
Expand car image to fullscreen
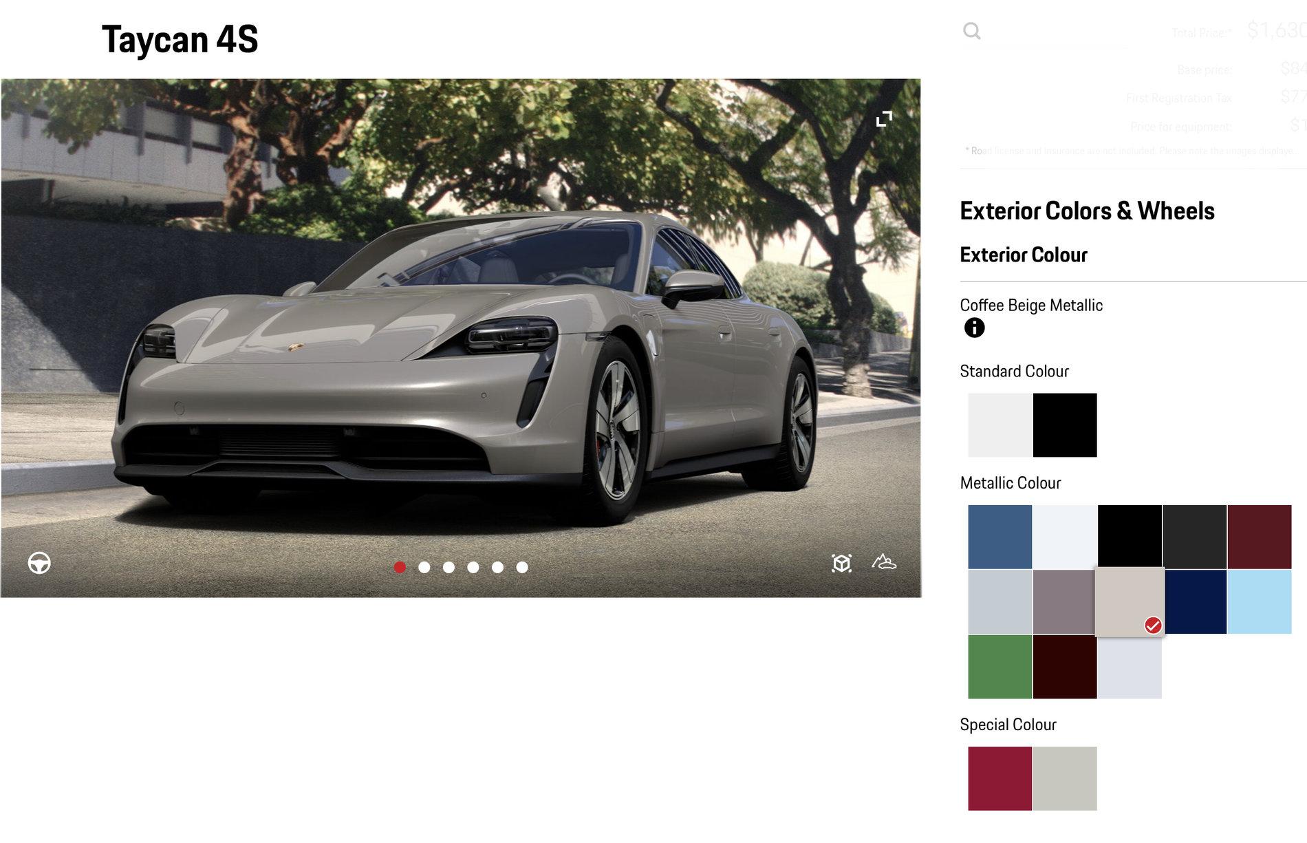pyautogui.click(x=884, y=119)
